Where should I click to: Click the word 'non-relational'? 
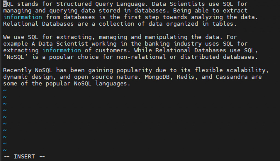pyautogui.click(x=141, y=57)
